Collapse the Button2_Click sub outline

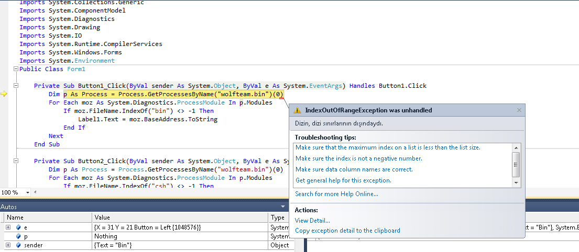(x=16, y=161)
